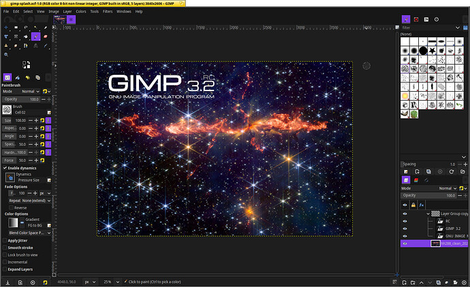Open Repeat None (extend) dropdown
This screenshot has width=470, height=287.
pos(30,201)
